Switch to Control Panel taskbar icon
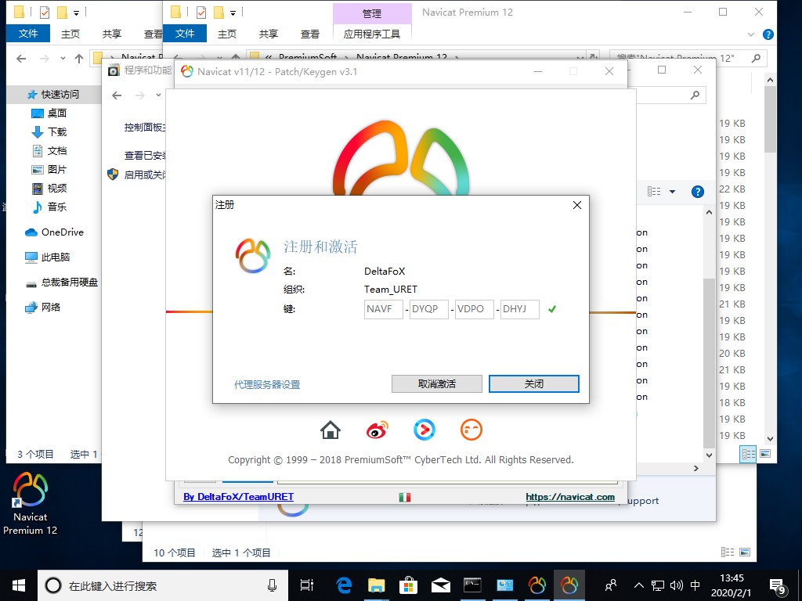 click(504, 585)
